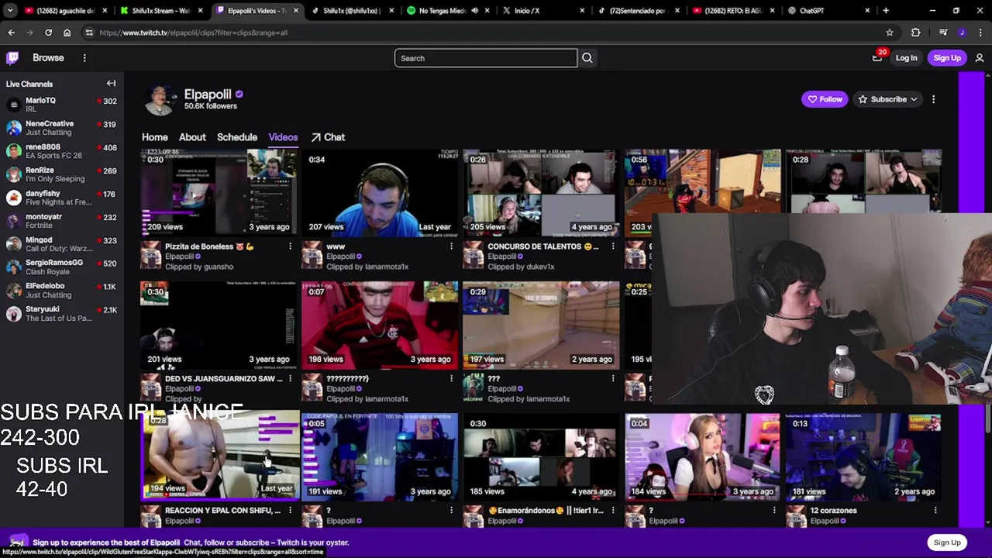Mute the Spotify No Tengas Miedo tab audio
992x558 pixels.
coord(474,11)
